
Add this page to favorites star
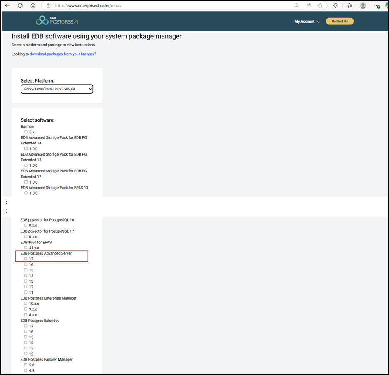point(320,5)
